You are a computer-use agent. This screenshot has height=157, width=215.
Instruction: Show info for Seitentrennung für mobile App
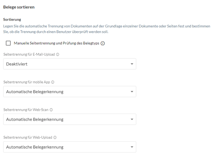point(53,82)
